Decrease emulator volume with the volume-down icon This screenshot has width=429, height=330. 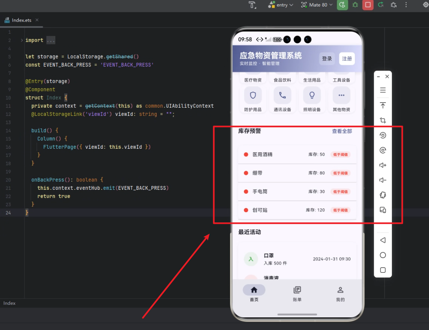tap(383, 180)
